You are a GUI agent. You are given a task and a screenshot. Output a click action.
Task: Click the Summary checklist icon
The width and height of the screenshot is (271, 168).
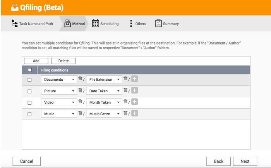(158, 23)
